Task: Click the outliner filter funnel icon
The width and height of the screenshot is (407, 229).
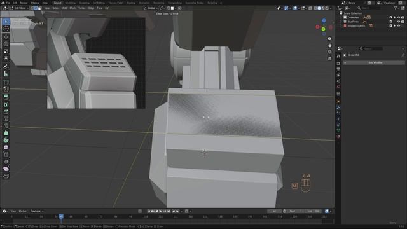Action: coord(396,8)
